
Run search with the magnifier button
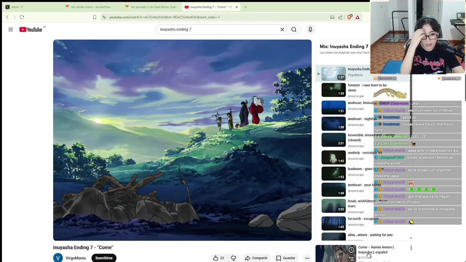coord(294,29)
